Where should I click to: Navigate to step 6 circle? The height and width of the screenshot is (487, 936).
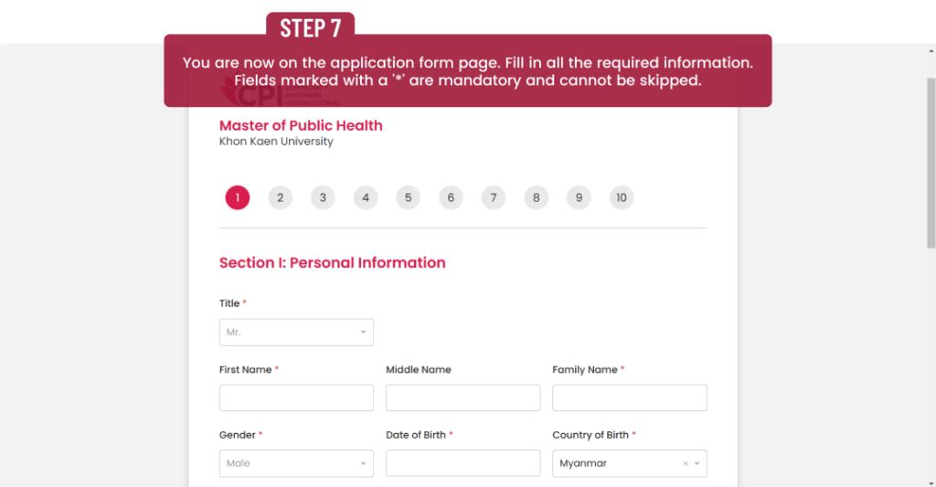(451, 197)
